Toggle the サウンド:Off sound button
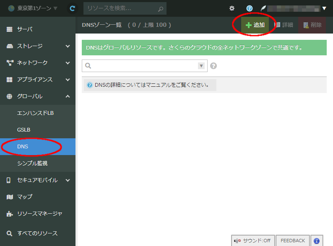 click(x=252, y=241)
